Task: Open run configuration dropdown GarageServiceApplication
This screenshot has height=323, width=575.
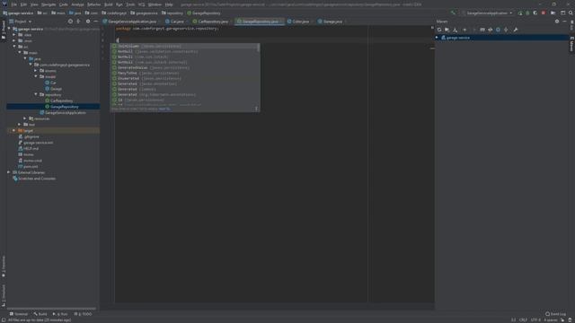Action: (x=487, y=13)
